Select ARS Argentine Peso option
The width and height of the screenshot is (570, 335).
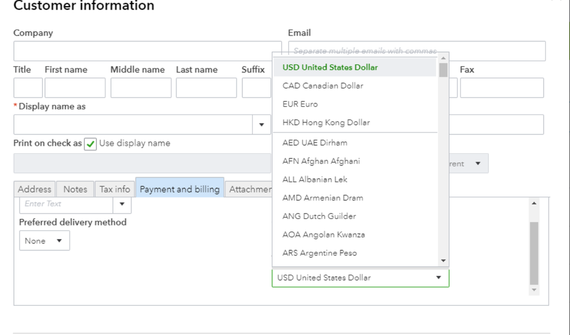tap(320, 253)
